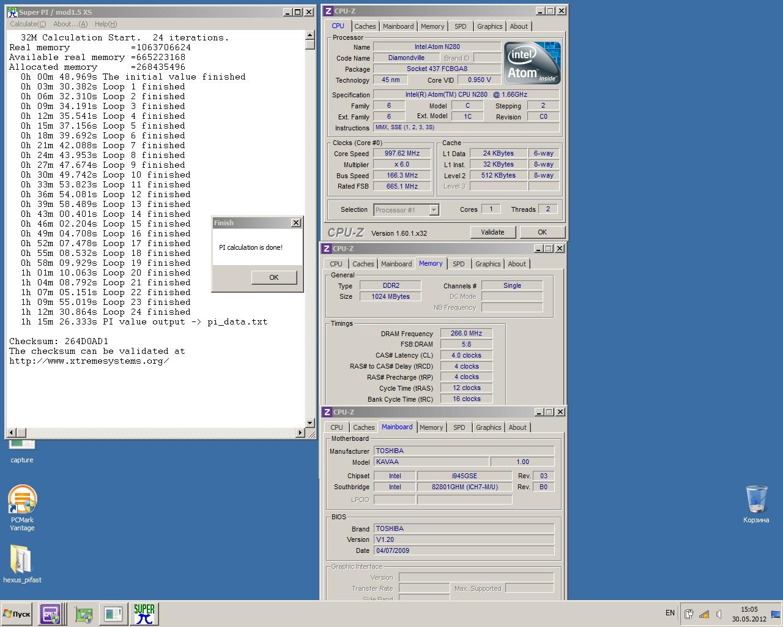Open About tab in top CPU-Z
The height and width of the screenshot is (627, 783).
(x=519, y=26)
